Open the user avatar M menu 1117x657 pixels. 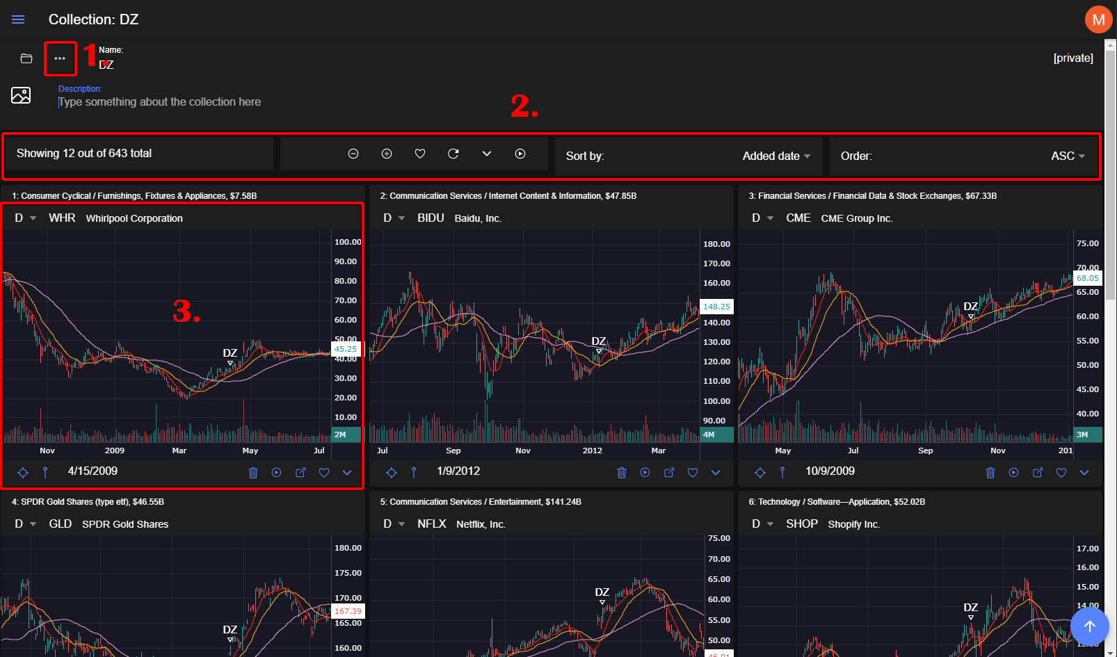pyautogui.click(x=1098, y=19)
